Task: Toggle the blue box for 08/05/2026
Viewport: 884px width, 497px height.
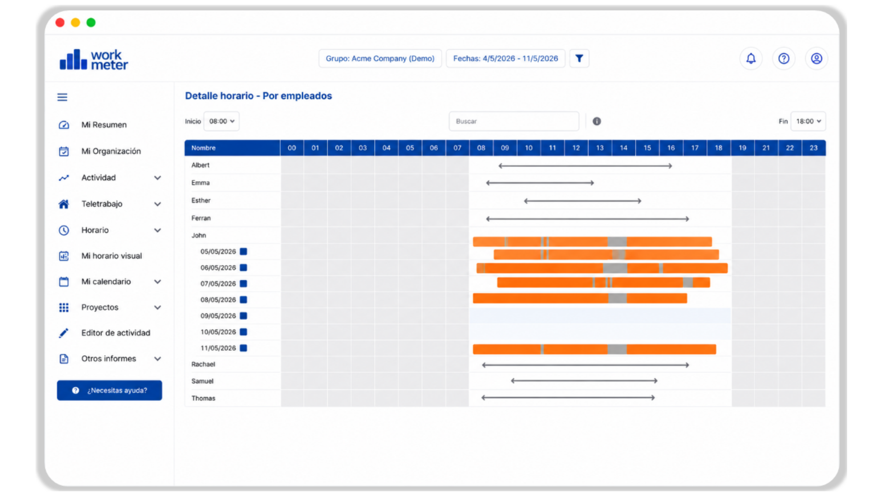Action: pyautogui.click(x=244, y=300)
